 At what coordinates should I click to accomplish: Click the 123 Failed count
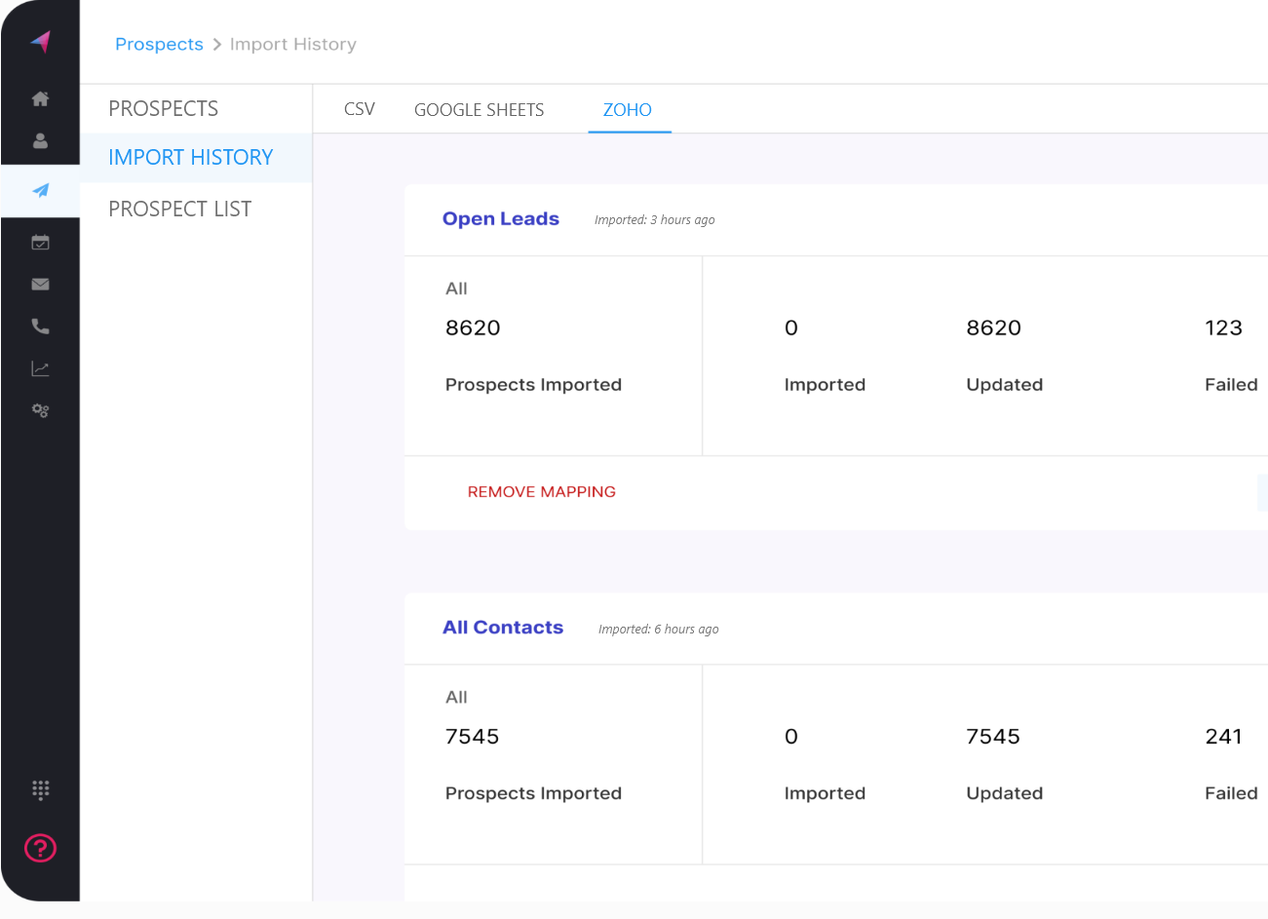point(1224,327)
